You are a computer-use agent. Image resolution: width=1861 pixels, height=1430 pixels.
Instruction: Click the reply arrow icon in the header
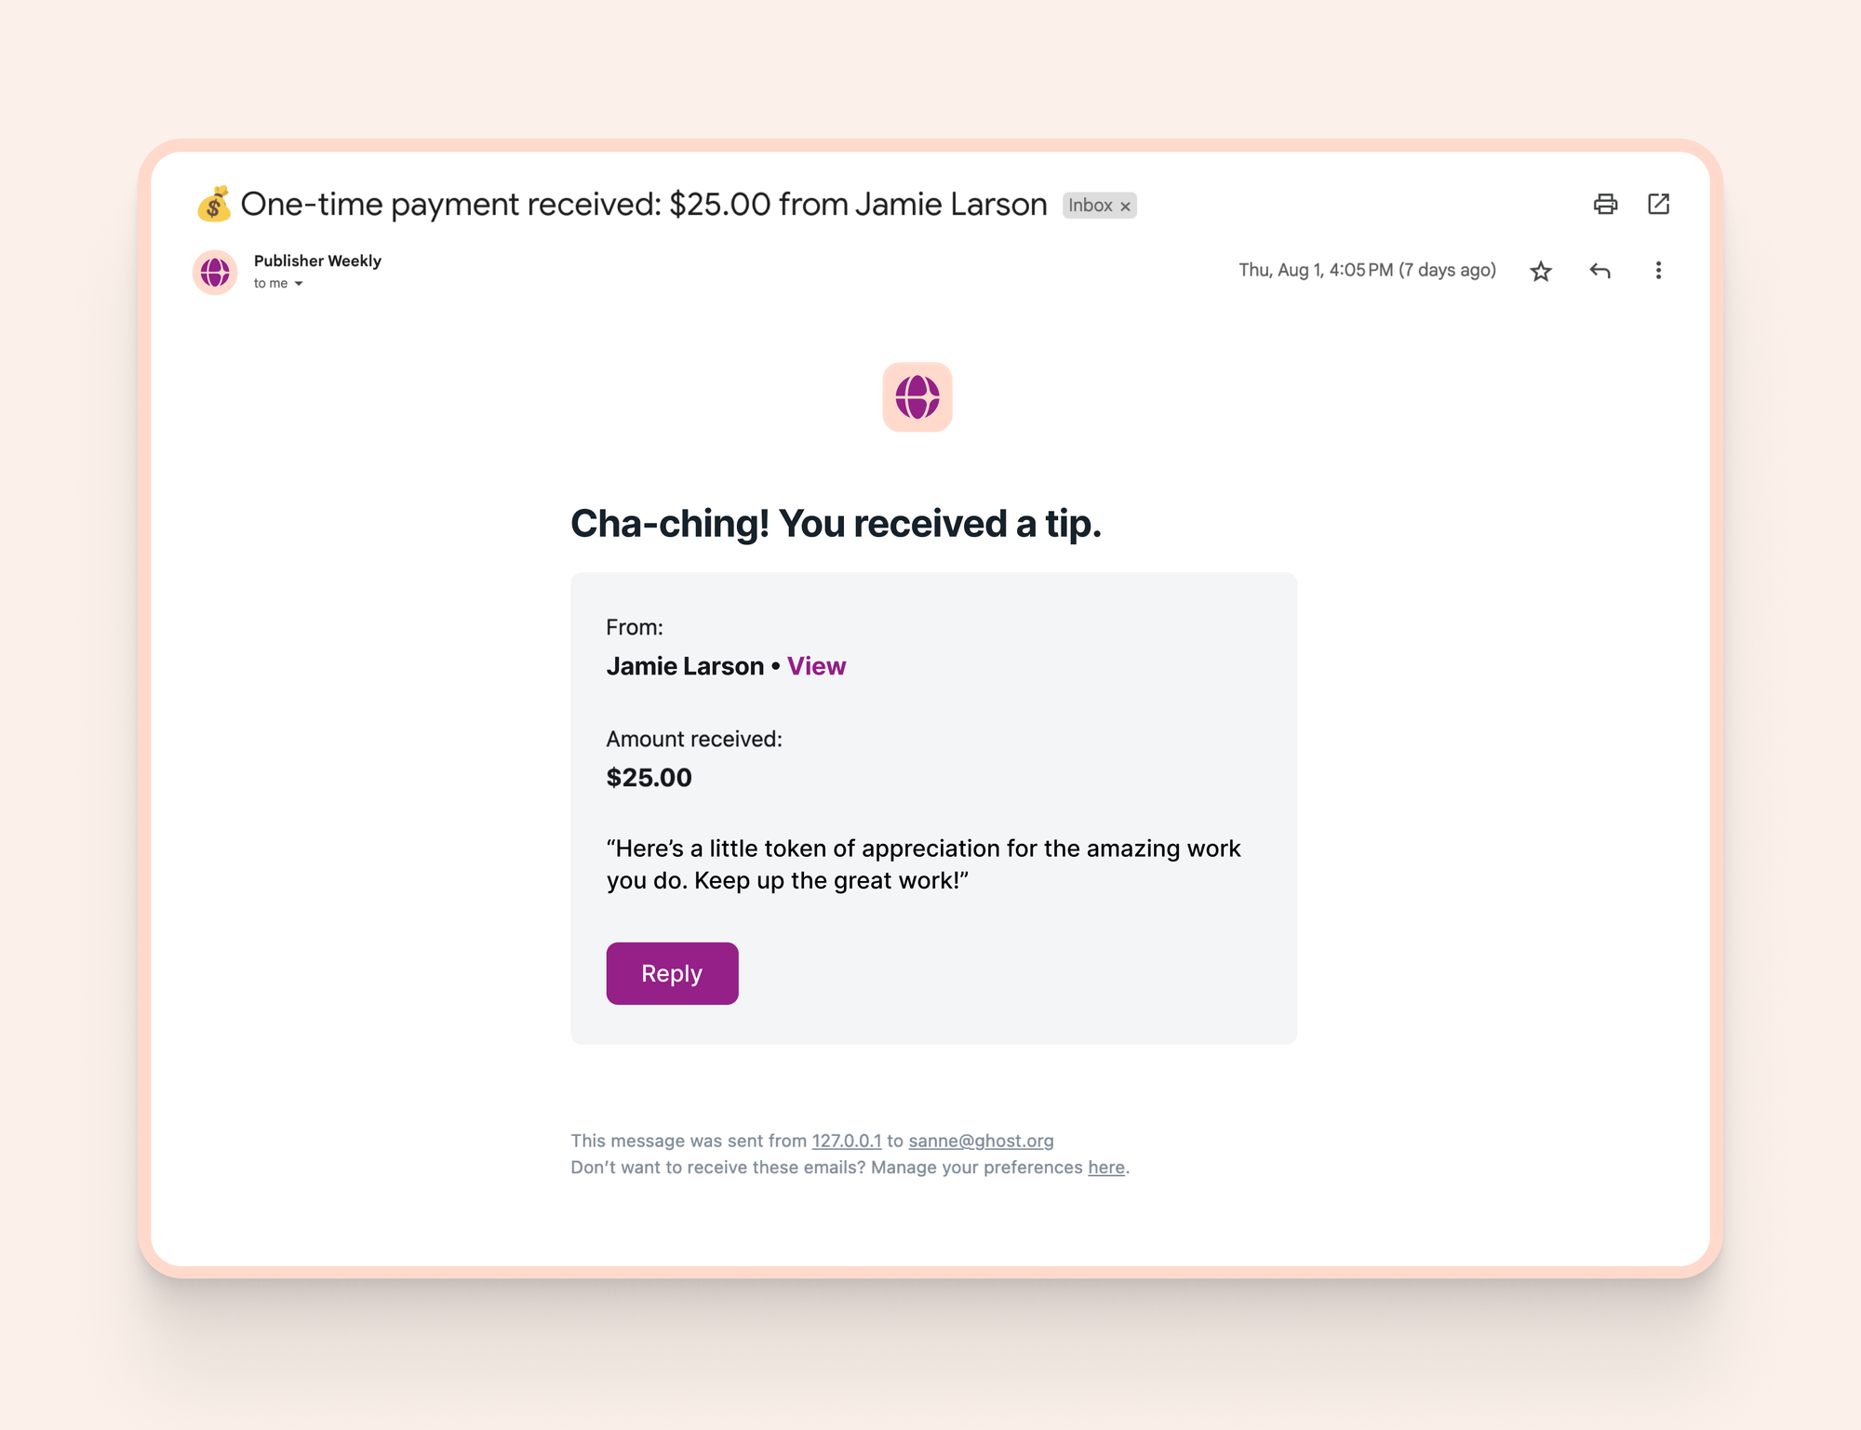pos(1600,271)
